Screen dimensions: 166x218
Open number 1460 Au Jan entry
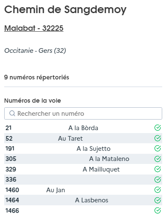point(83,190)
